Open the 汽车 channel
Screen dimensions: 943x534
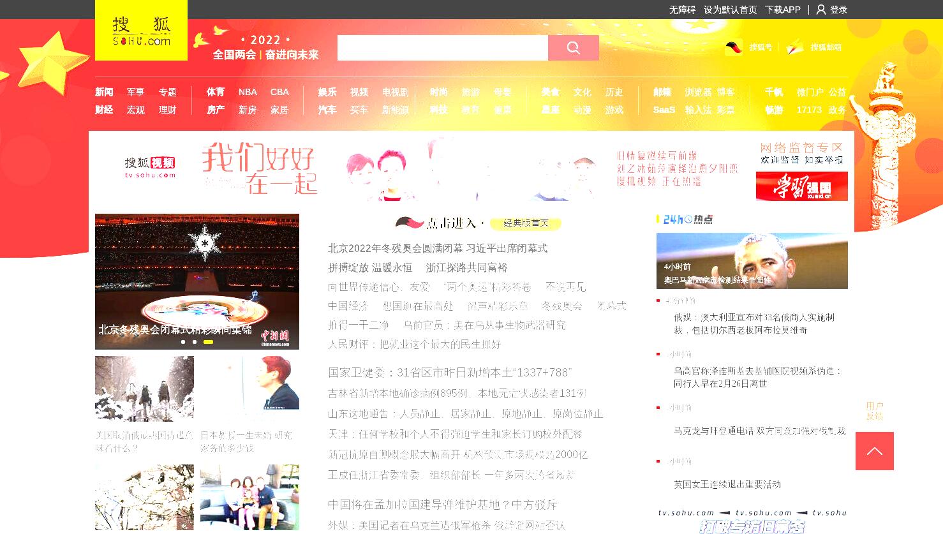pyautogui.click(x=327, y=110)
